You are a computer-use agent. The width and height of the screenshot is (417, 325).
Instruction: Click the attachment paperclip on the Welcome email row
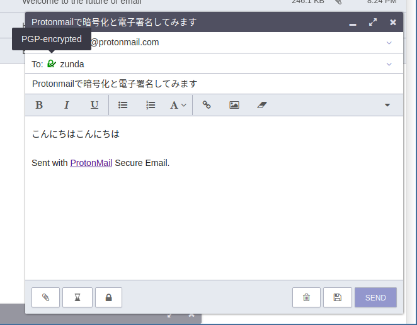[x=338, y=2]
